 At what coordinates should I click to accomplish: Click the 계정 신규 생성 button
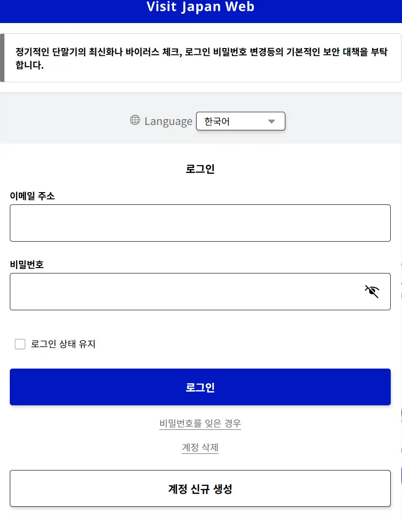point(200,489)
